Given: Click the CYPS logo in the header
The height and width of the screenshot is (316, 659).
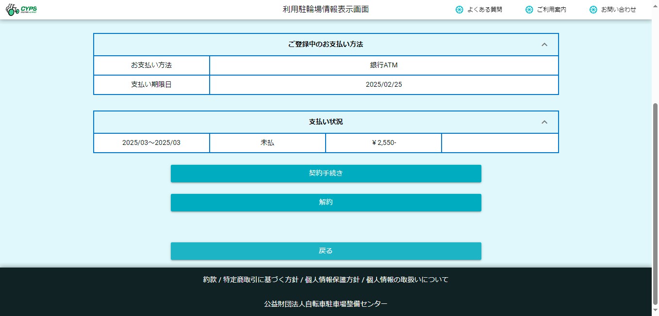Looking at the screenshot, I should pyautogui.click(x=21, y=10).
